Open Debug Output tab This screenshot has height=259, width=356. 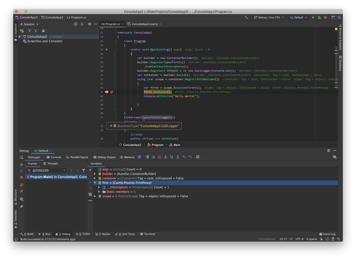coord(104,157)
